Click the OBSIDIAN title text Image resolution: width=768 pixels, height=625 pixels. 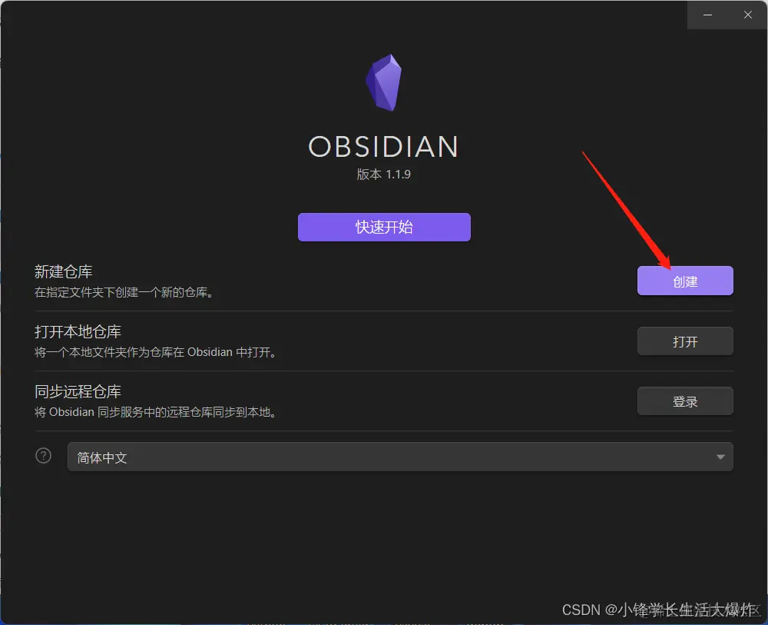383,147
